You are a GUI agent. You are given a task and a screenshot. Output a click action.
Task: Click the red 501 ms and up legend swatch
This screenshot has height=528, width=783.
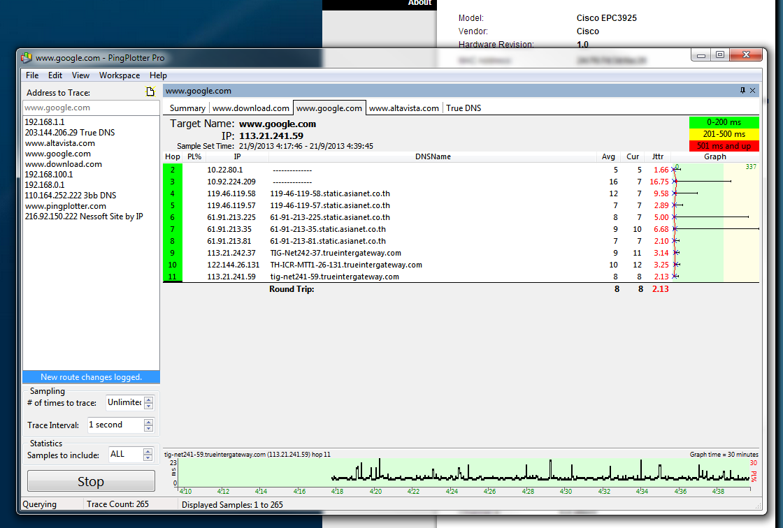tap(724, 146)
